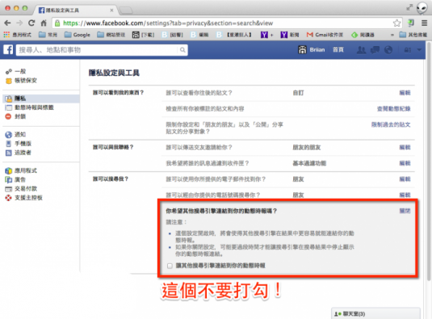
Task: Edit who can see your future posts
Action: click(x=405, y=93)
